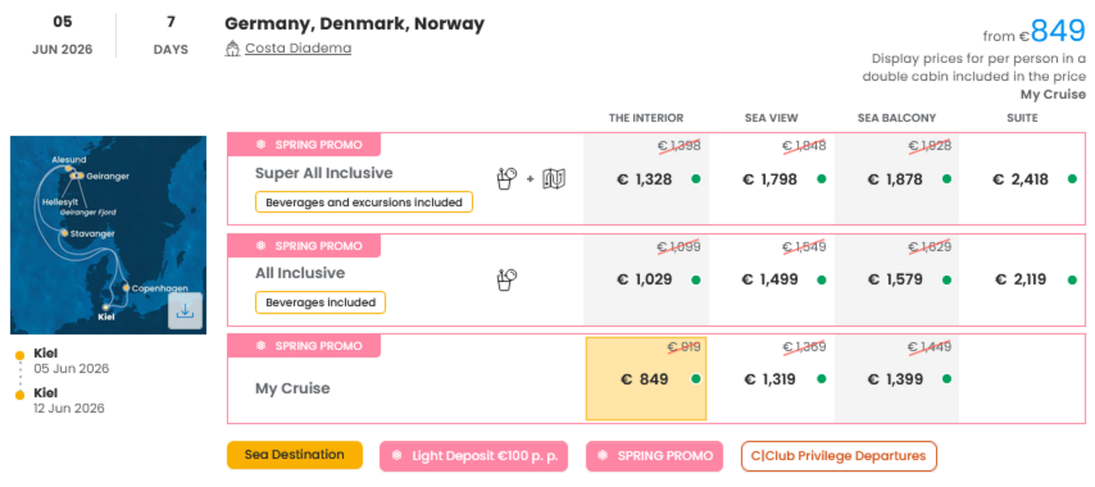The height and width of the screenshot is (487, 1095).
Task: Choose All Inclusive Suite fare €2,119
Action: [x=1021, y=279]
